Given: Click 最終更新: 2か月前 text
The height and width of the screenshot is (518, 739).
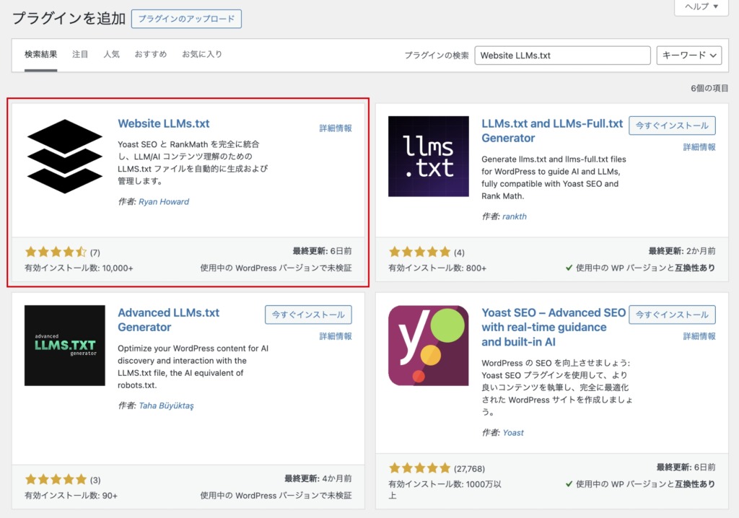Looking at the screenshot, I should [x=681, y=251].
